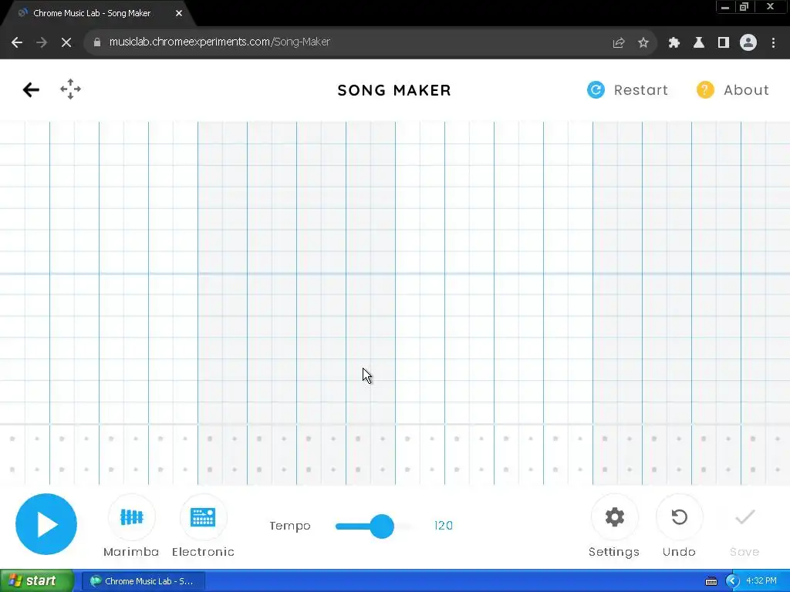Stop loading the page
790x592 pixels.
pyautogui.click(x=66, y=42)
